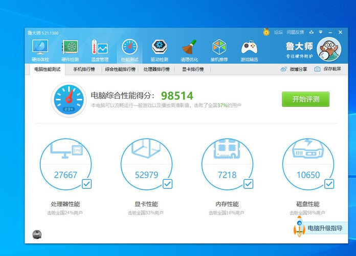Viewport: 356px width, 256px height.
Task: Click the skin/theme icon beside 问题反馈
Action: click(311, 32)
